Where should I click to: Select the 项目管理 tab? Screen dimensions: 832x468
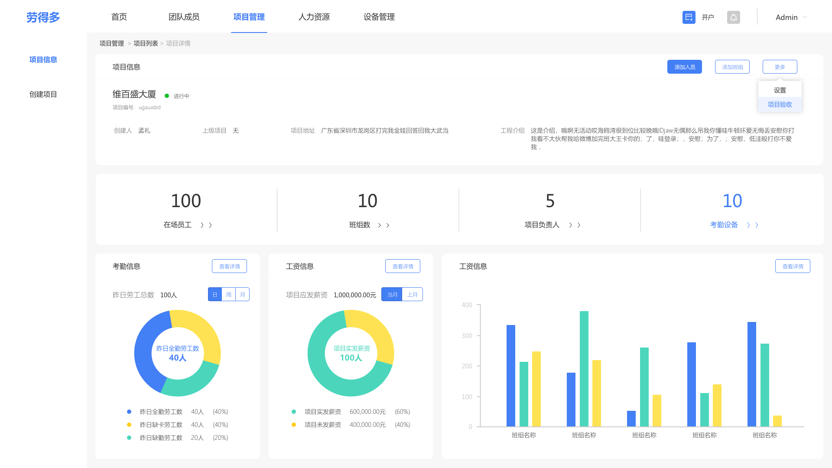pyautogui.click(x=249, y=17)
